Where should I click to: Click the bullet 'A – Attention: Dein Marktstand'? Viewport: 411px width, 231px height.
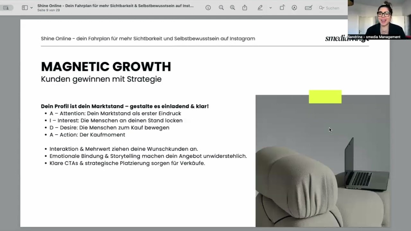click(115, 114)
